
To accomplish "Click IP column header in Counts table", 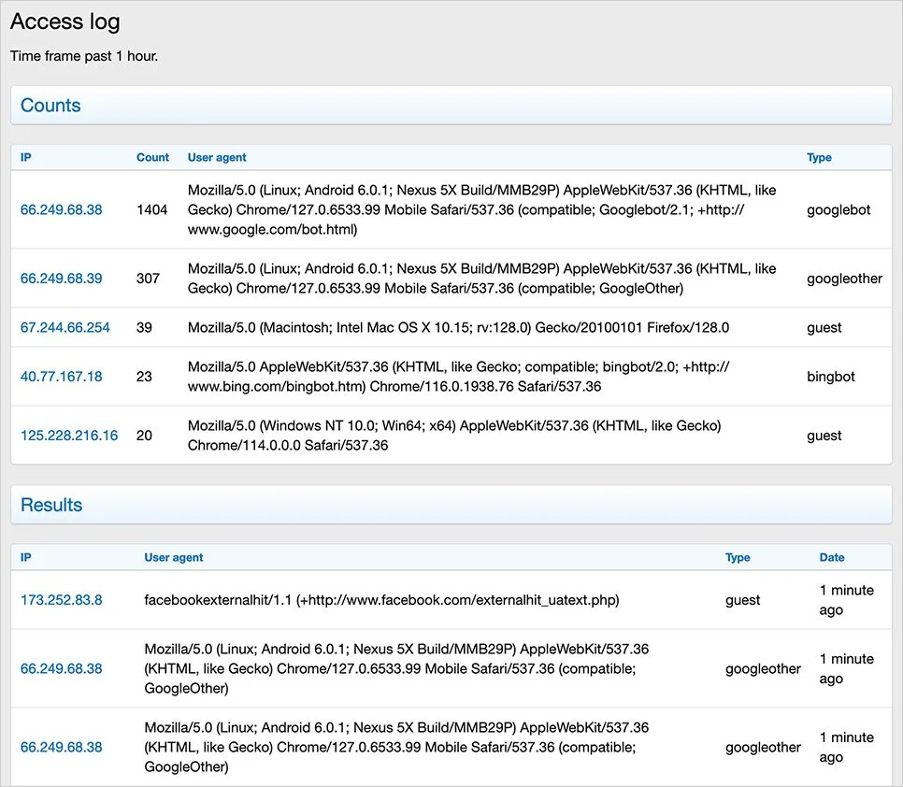I will (x=26, y=158).
